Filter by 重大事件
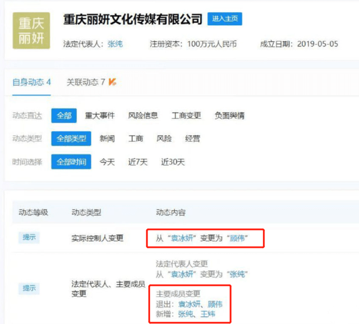Screen dimensions: 359x324 coord(100,115)
